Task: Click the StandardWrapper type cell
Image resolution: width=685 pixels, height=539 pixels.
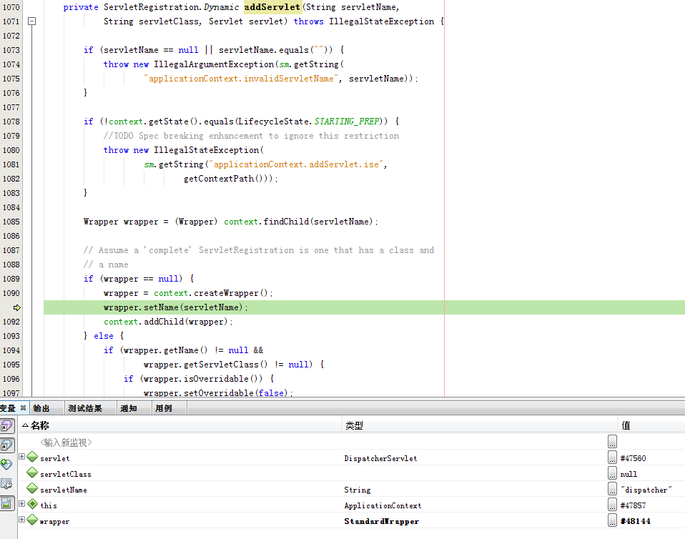Action: pyautogui.click(x=381, y=521)
